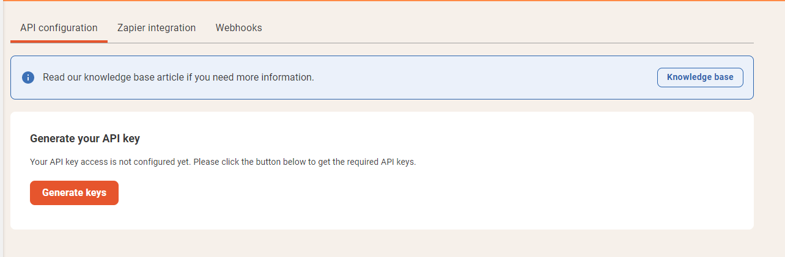The height and width of the screenshot is (257, 785).
Task: Select the 'Generate your API key' heading
Action: coord(85,139)
